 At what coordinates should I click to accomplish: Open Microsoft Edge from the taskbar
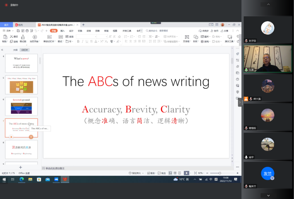[22, 179]
